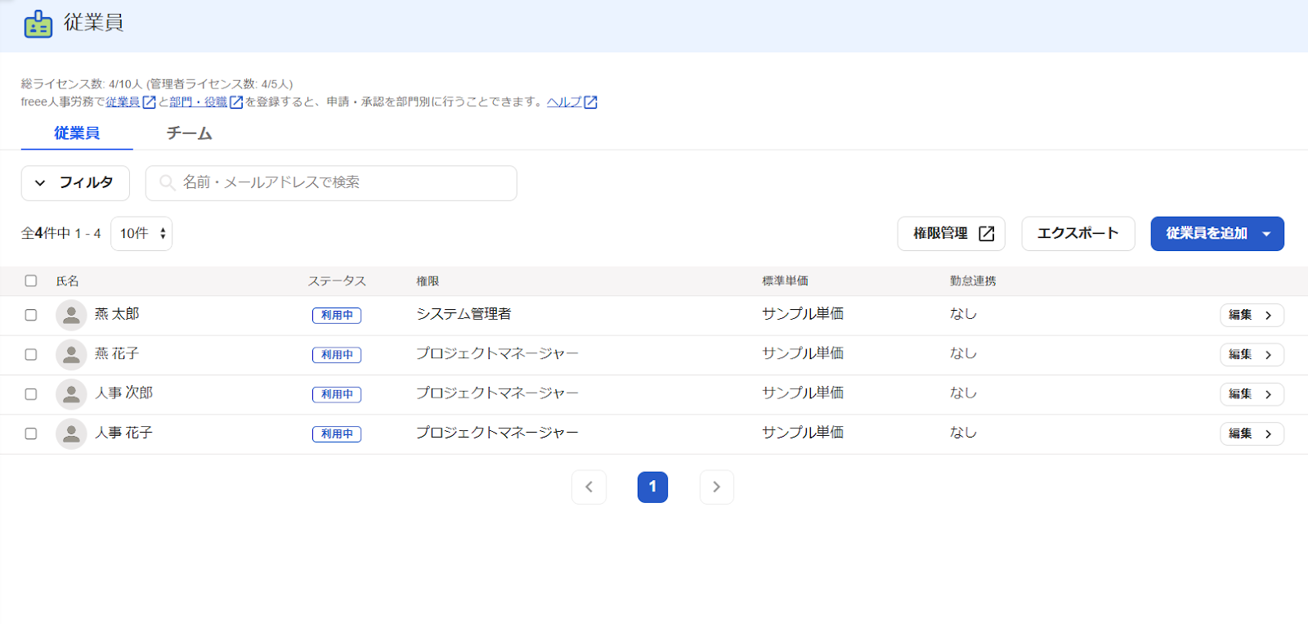Click avatar icon of 人事 花子
1308x624 pixels.
[71, 433]
